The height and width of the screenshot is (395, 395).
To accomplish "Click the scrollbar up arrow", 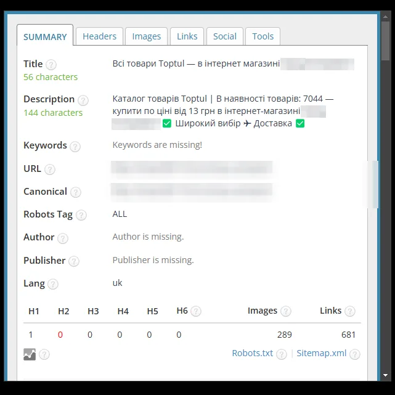I will pos(385,17).
